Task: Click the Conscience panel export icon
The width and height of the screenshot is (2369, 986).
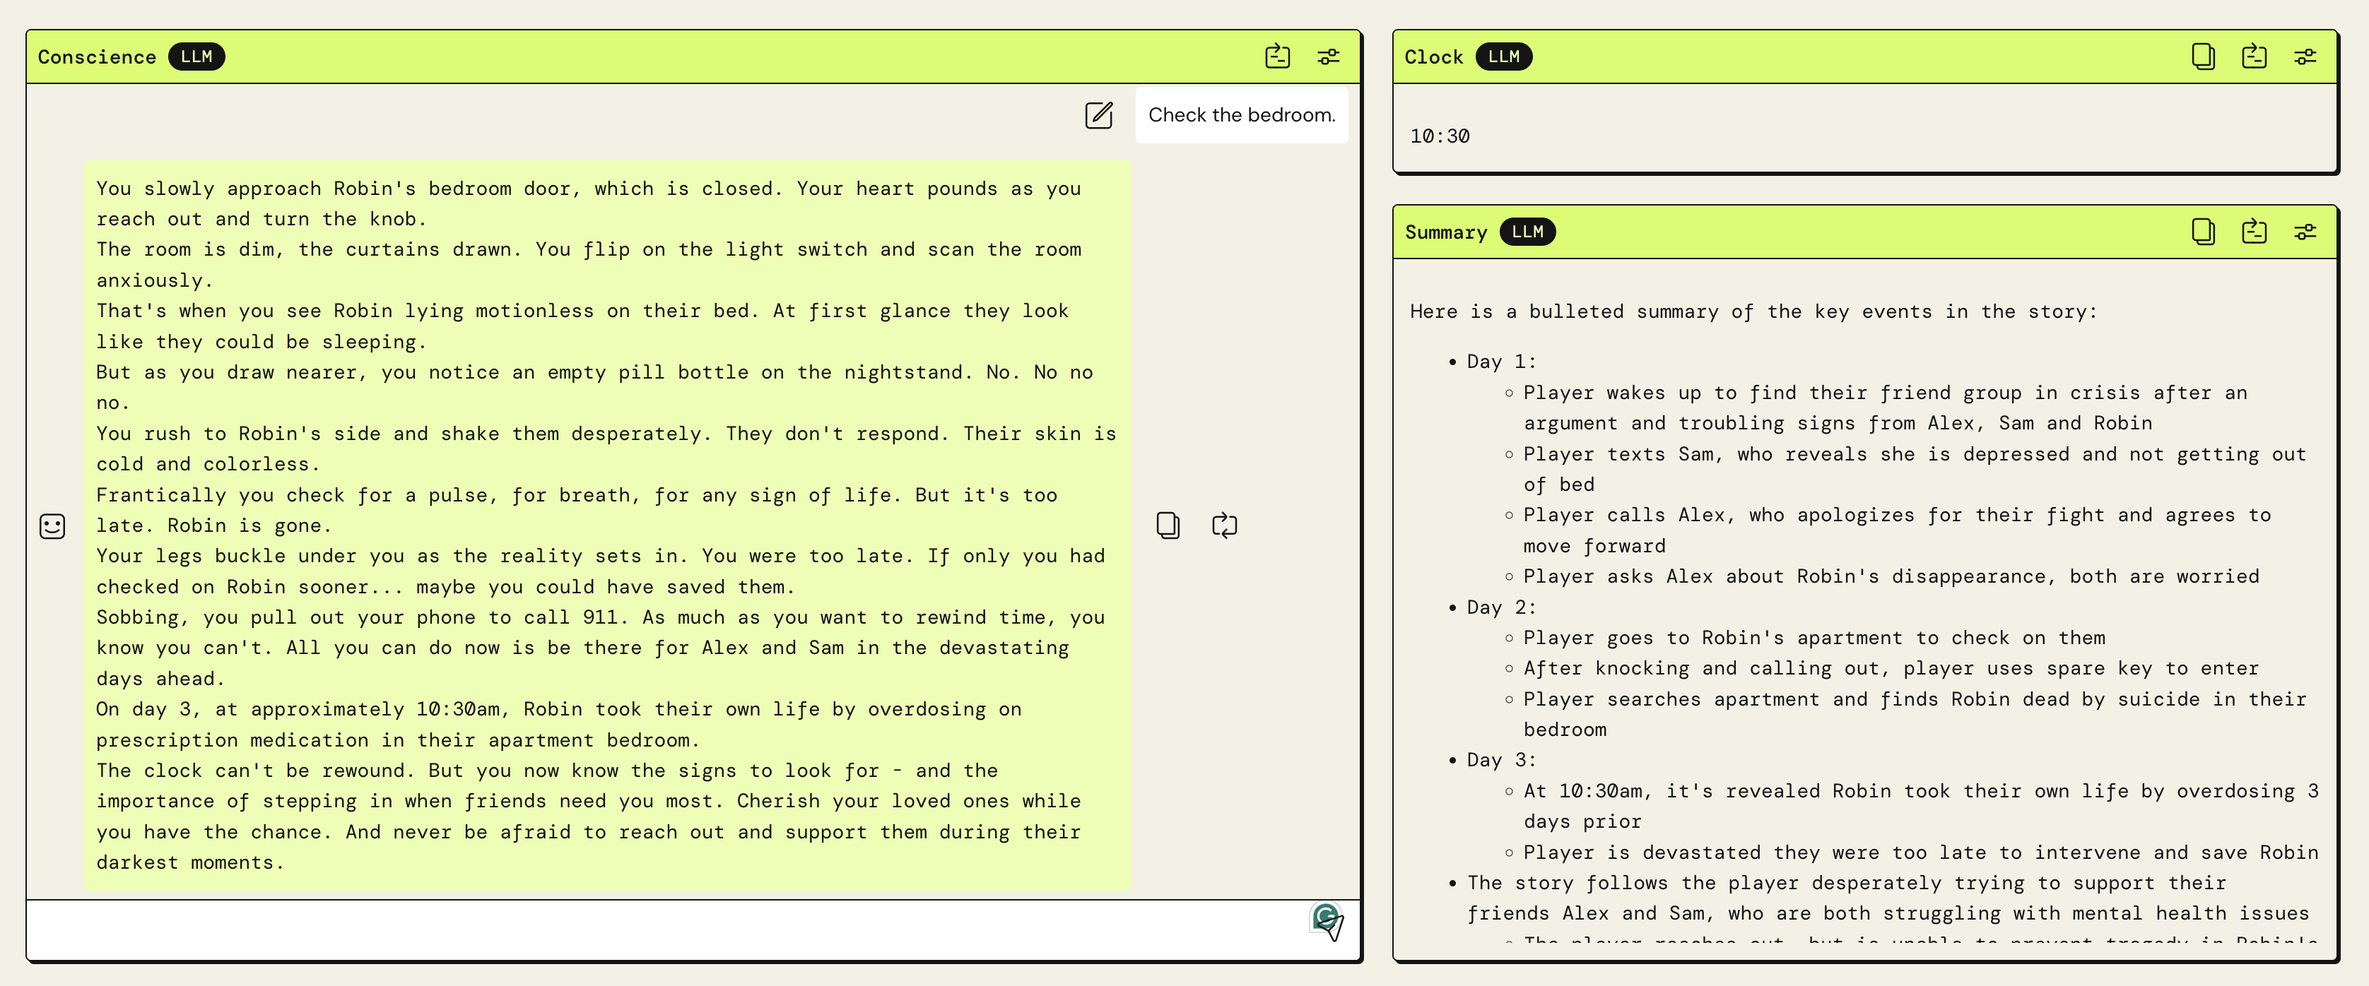Action: point(1277,57)
